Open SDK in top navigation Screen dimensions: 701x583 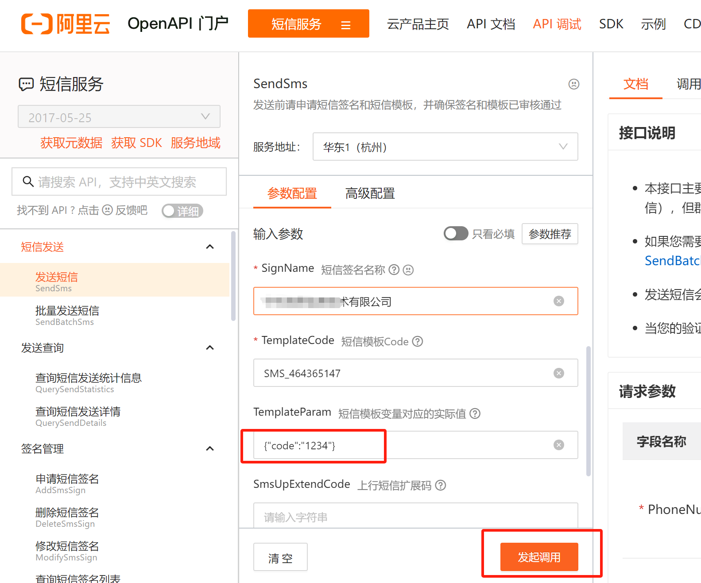[x=611, y=24]
